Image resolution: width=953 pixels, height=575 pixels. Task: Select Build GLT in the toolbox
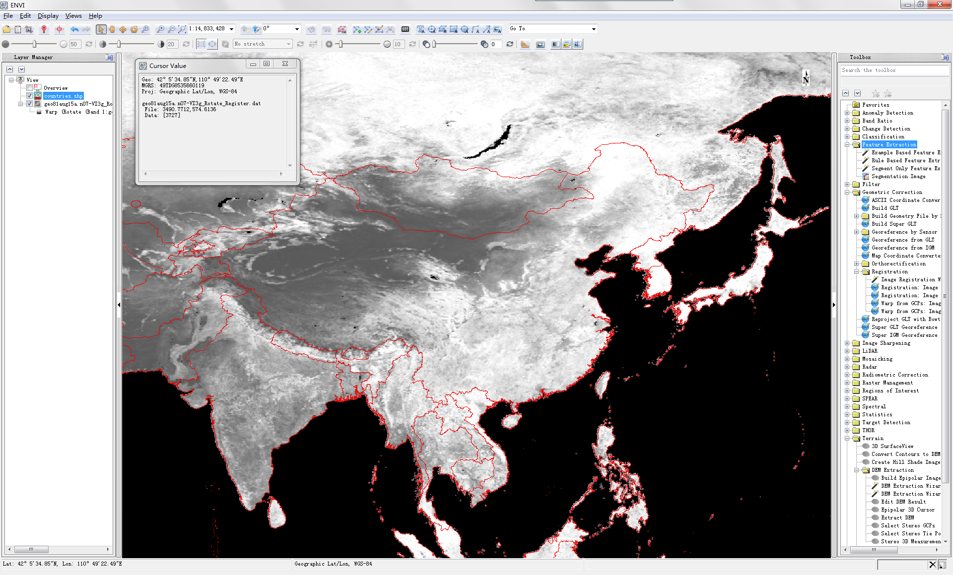point(885,208)
